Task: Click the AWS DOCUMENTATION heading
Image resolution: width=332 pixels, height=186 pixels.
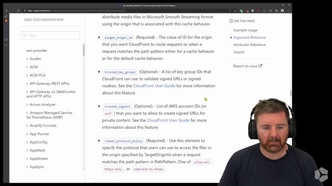Action: [x=44, y=20]
